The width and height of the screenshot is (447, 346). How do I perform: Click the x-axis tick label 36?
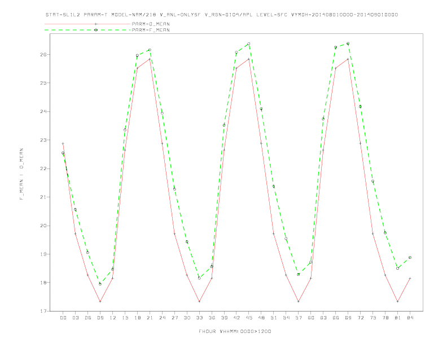(212, 318)
